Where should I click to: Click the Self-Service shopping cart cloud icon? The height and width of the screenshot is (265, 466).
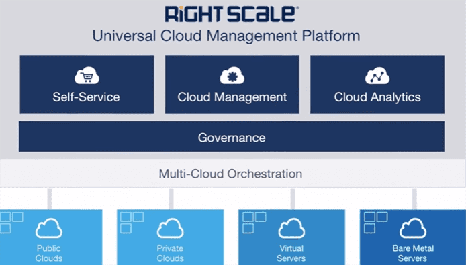point(87,75)
